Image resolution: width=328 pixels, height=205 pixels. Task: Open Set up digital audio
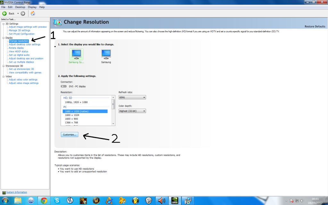click(19, 55)
